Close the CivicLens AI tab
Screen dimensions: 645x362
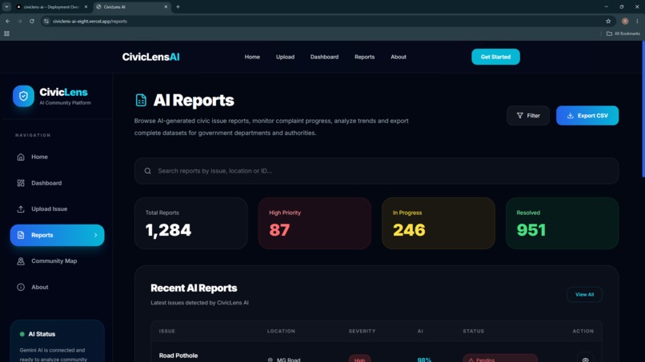pyautogui.click(x=166, y=6)
